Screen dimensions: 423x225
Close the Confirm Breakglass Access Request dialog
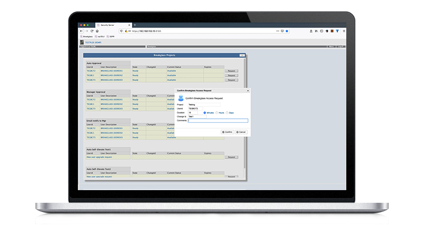point(248,90)
